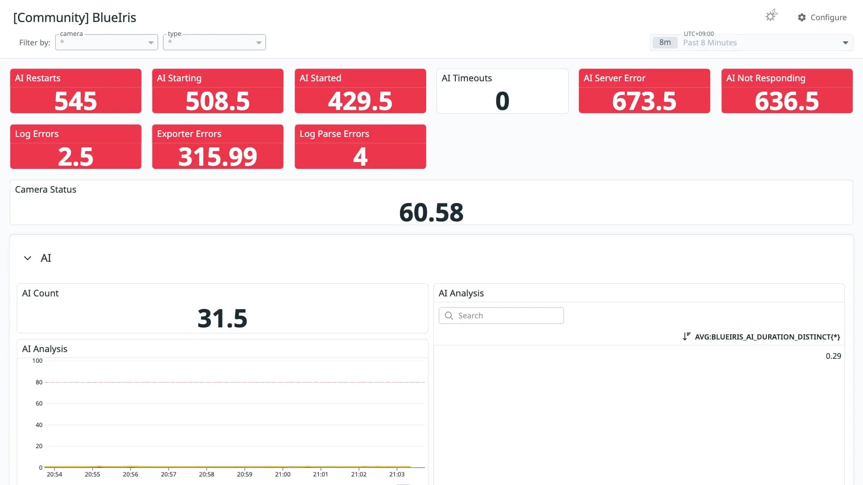
Task: Click the Exporter Errors widget
Action: (x=218, y=147)
